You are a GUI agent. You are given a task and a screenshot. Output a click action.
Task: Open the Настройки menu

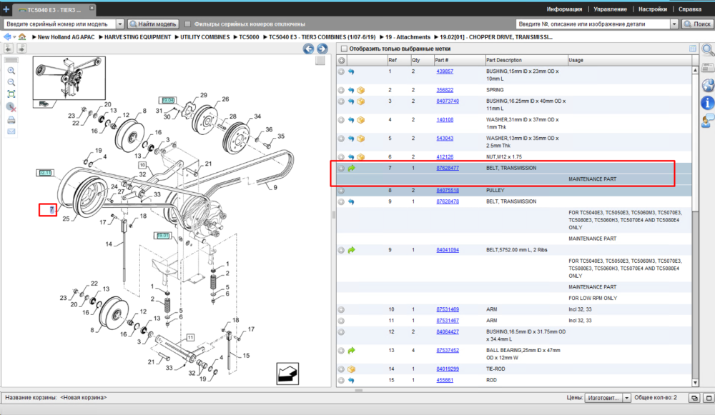coord(653,9)
